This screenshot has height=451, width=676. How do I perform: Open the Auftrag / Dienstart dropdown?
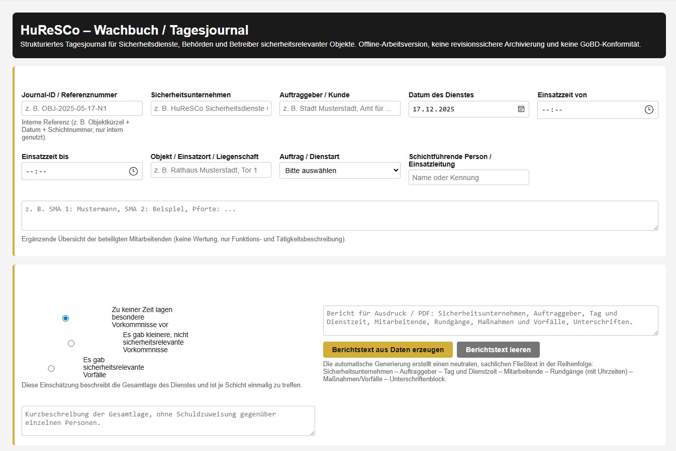click(x=339, y=170)
